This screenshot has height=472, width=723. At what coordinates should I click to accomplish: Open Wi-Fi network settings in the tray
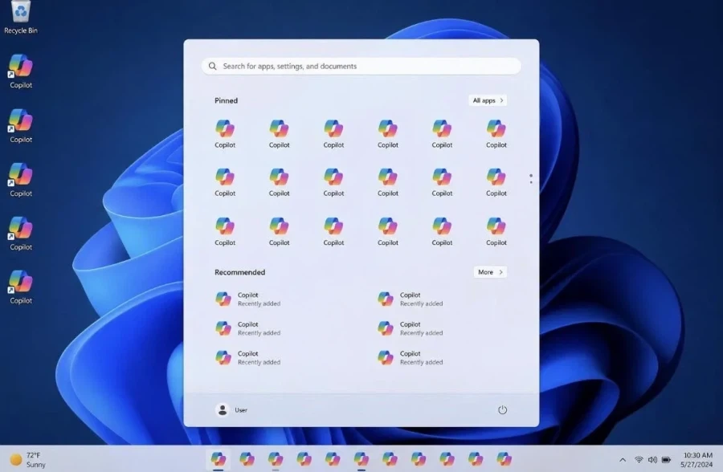point(639,459)
